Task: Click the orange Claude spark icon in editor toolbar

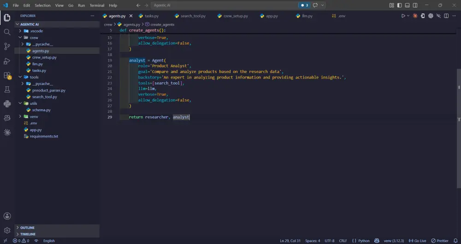Action: click(x=415, y=16)
